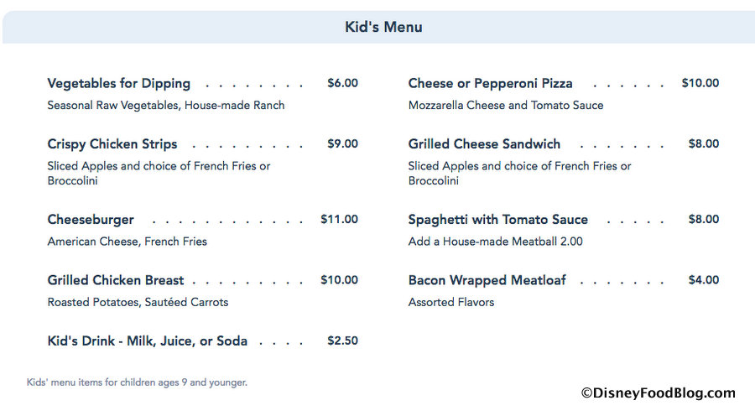Click 'Add a House-made Meatball 2.00' text
Image resolution: width=755 pixels, height=416 pixels.
click(x=495, y=242)
